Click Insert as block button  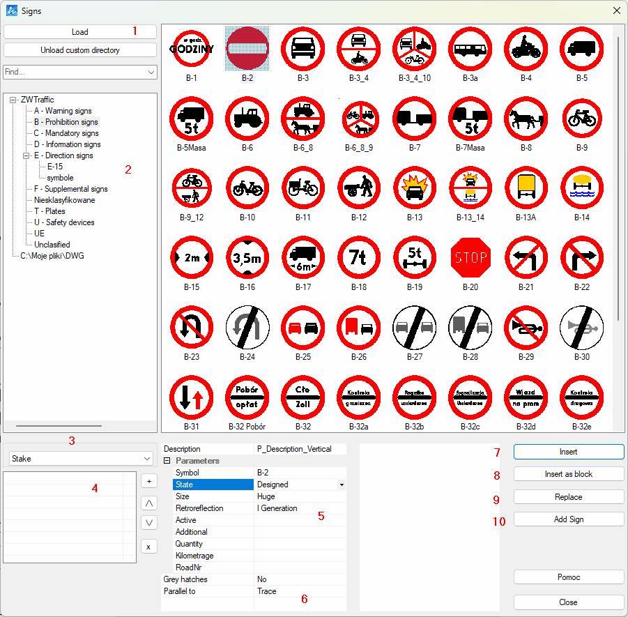568,474
